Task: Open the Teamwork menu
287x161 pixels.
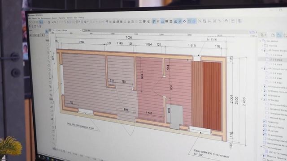Action: coord(70,18)
